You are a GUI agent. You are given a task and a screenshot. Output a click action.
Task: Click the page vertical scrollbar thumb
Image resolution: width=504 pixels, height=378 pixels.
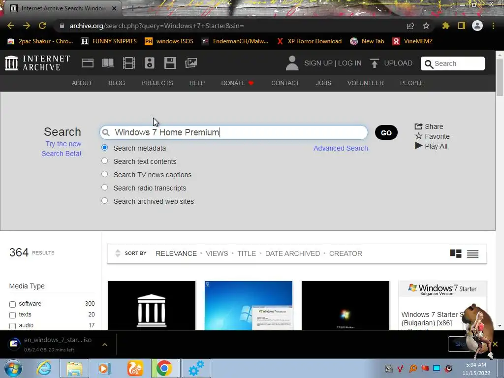click(500, 77)
